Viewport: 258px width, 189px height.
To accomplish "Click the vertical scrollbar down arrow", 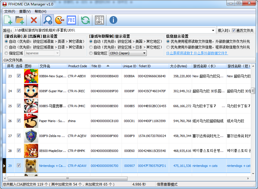I will 253,174.
